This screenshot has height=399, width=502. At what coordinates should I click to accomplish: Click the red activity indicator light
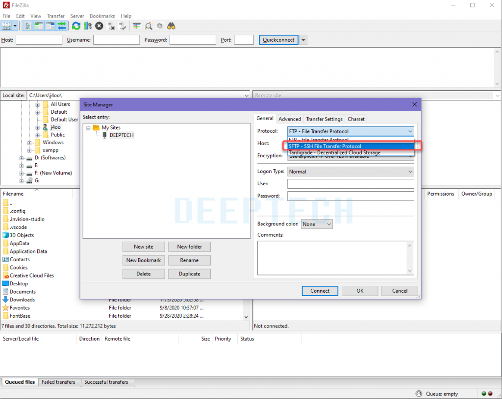coord(490,394)
